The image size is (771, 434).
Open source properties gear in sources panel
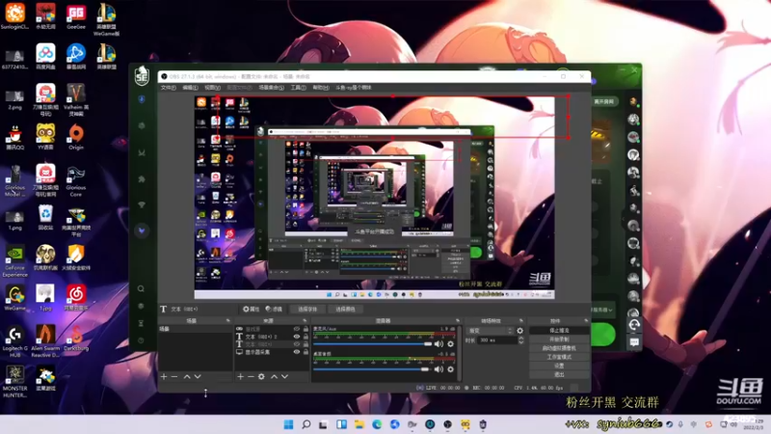pos(261,376)
